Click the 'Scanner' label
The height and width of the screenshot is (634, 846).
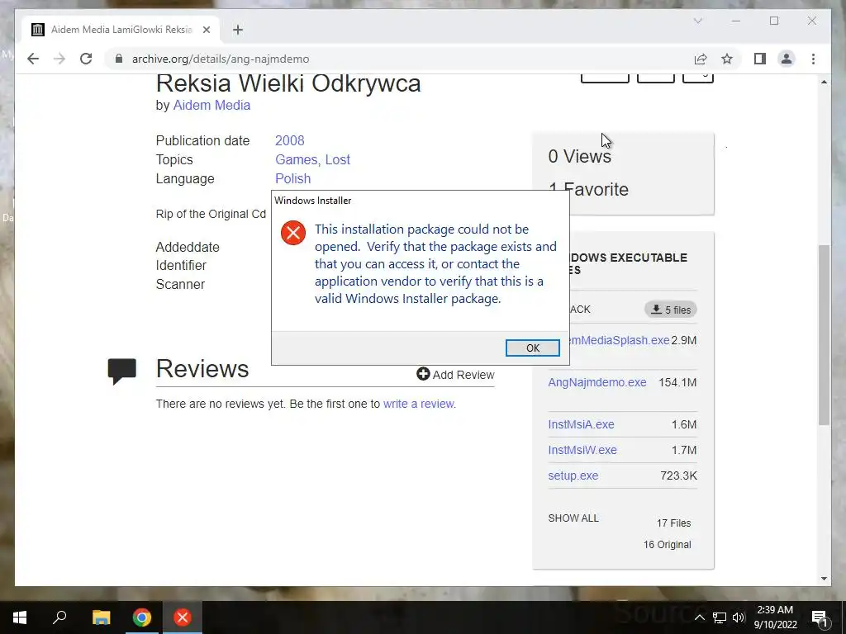click(x=180, y=284)
